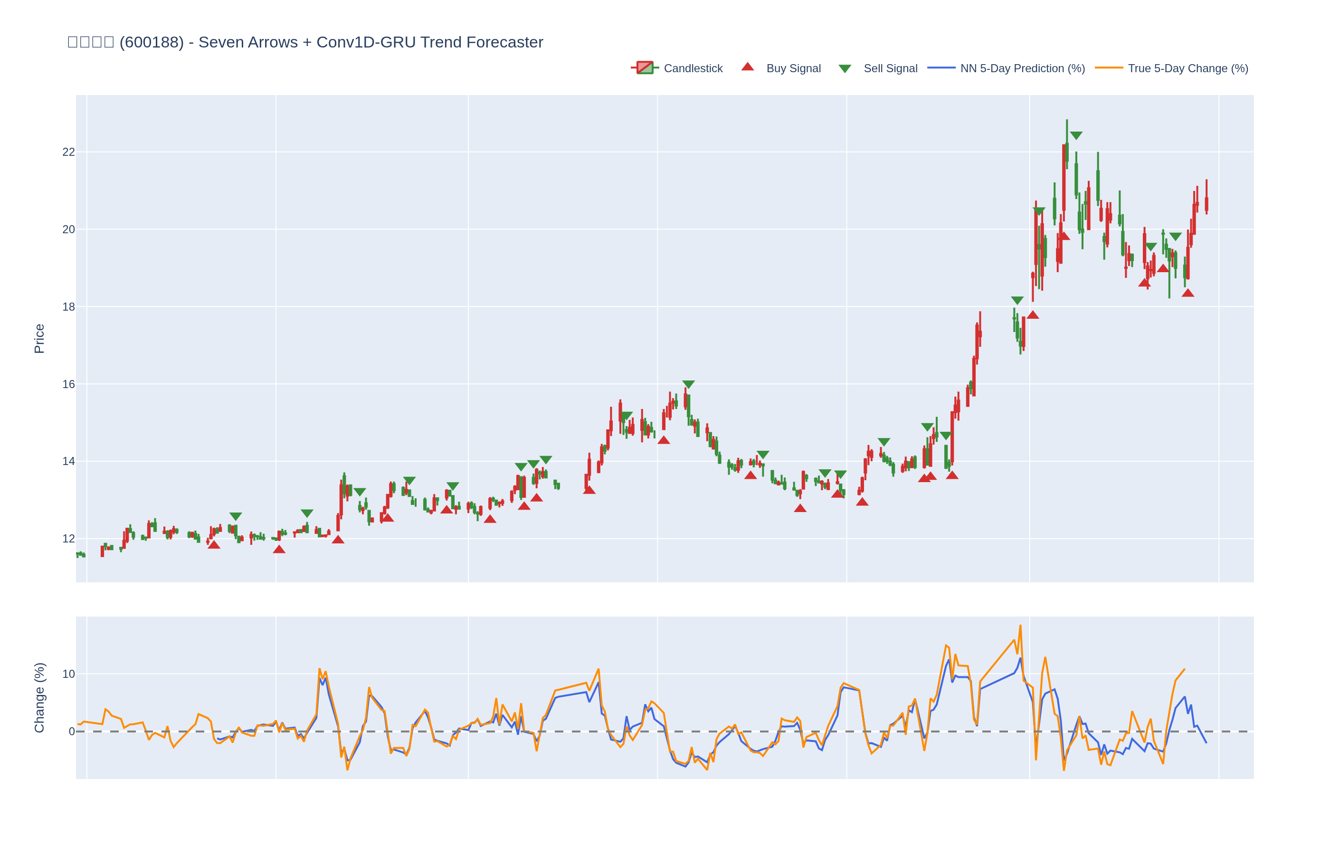The height and width of the screenshot is (855, 1330).
Task: Click the leftmost buy signal triangle on chart
Action: pyautogui.click(x=214, y=545)
